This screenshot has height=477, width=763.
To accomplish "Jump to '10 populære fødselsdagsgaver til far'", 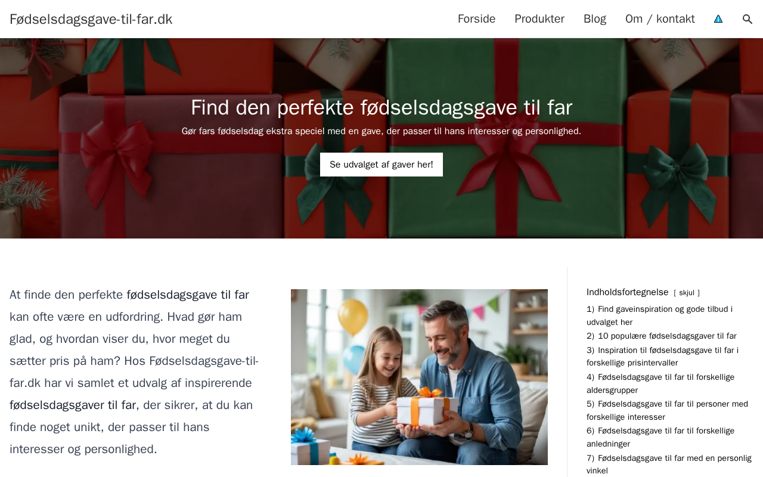I will click(x=662, y=336).
